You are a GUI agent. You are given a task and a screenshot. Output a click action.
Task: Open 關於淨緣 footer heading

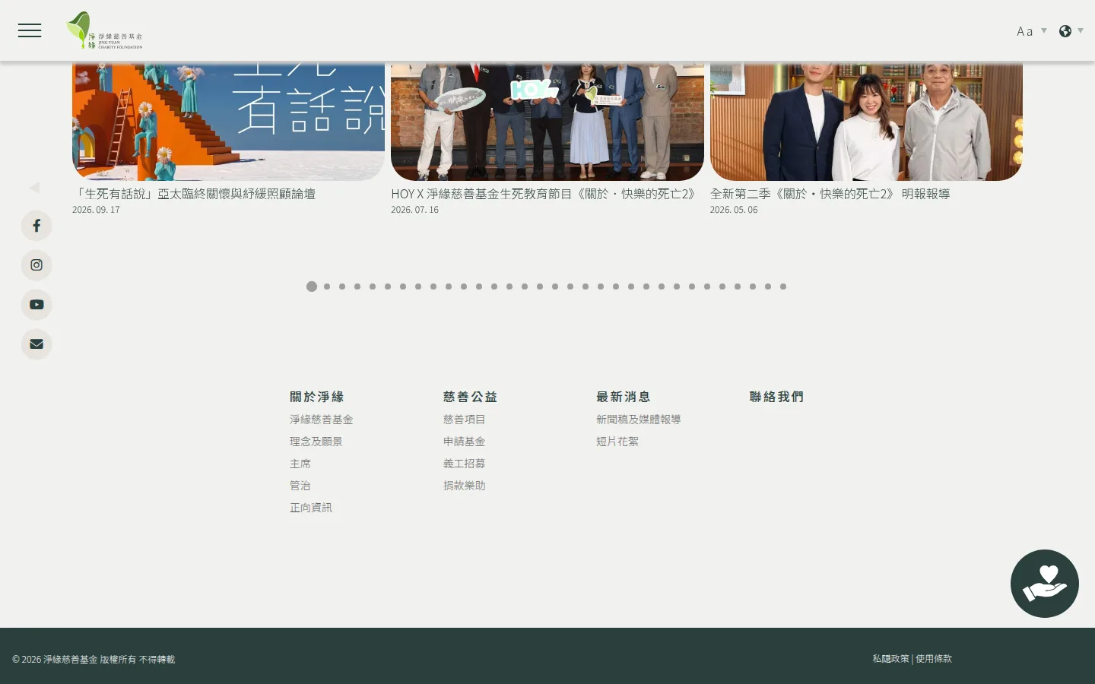point(317,397)
